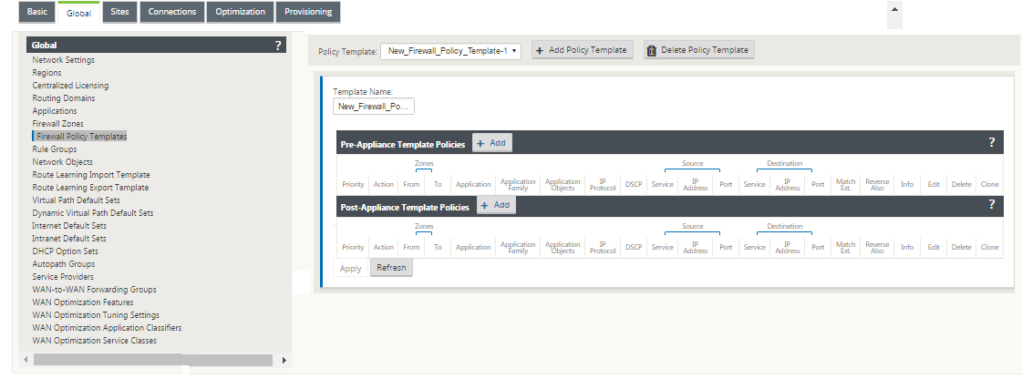Open help for Pre-Appliance Template Policies

coord(991,143)
